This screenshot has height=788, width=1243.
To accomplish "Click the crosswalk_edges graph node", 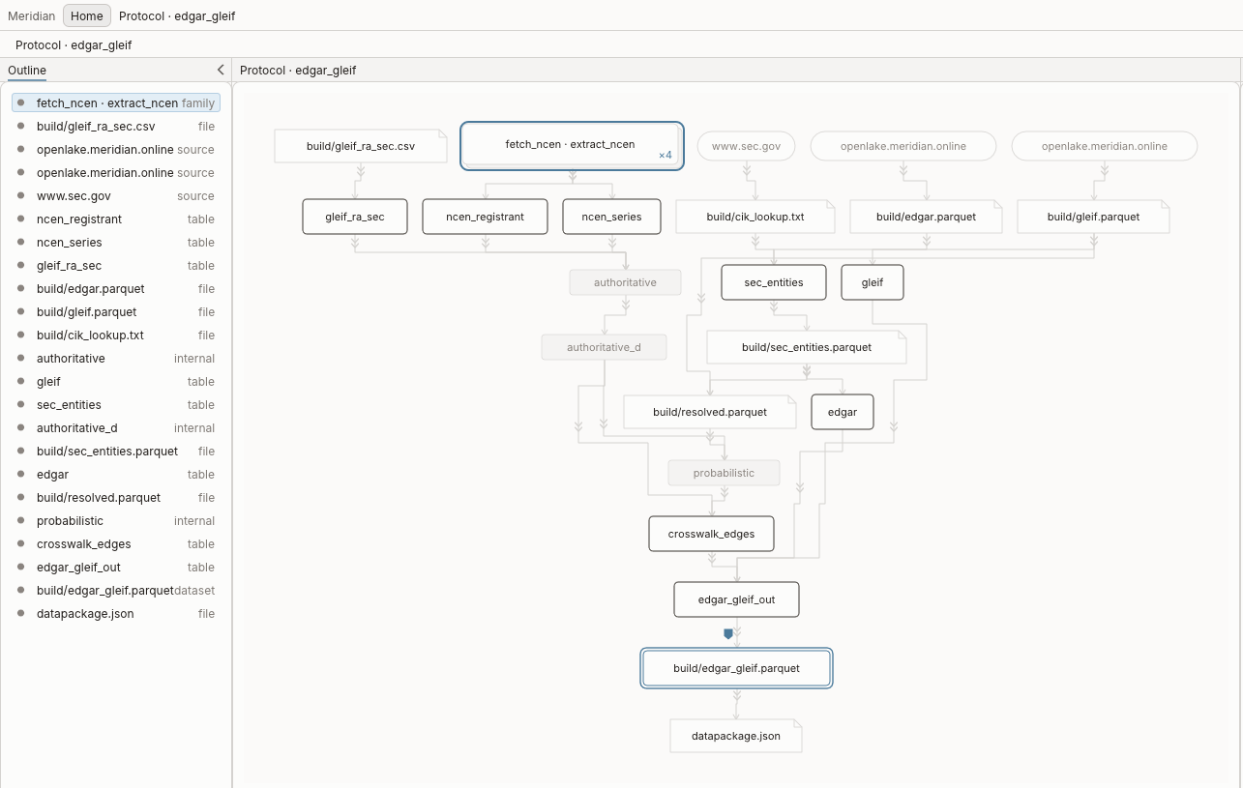I will (x=711, y=534).
